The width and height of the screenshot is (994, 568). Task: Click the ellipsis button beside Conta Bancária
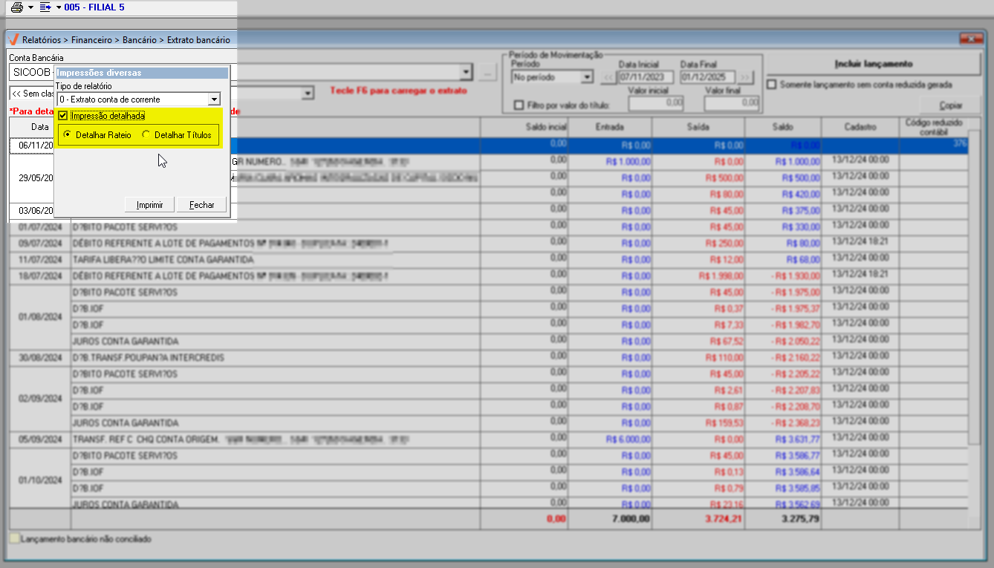[x=487, y=73]
